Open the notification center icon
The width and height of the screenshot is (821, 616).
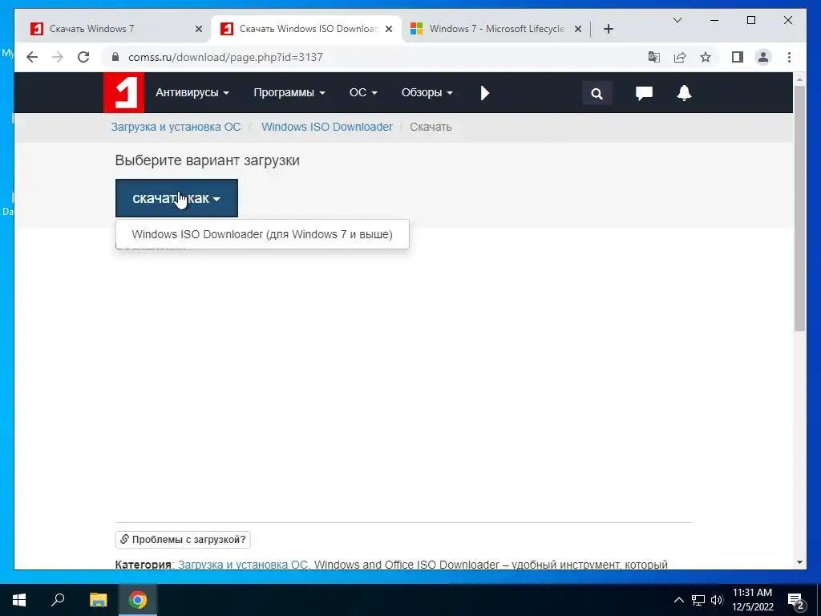point(796,600)
